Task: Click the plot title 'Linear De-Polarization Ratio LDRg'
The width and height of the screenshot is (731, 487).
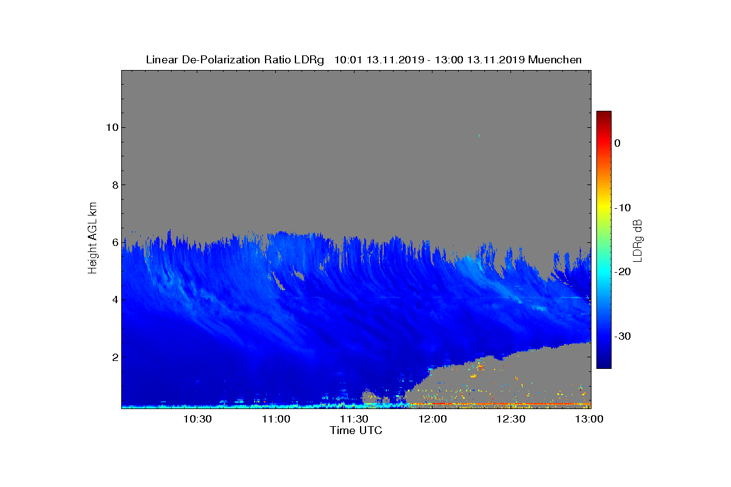Action: (235, 60)
